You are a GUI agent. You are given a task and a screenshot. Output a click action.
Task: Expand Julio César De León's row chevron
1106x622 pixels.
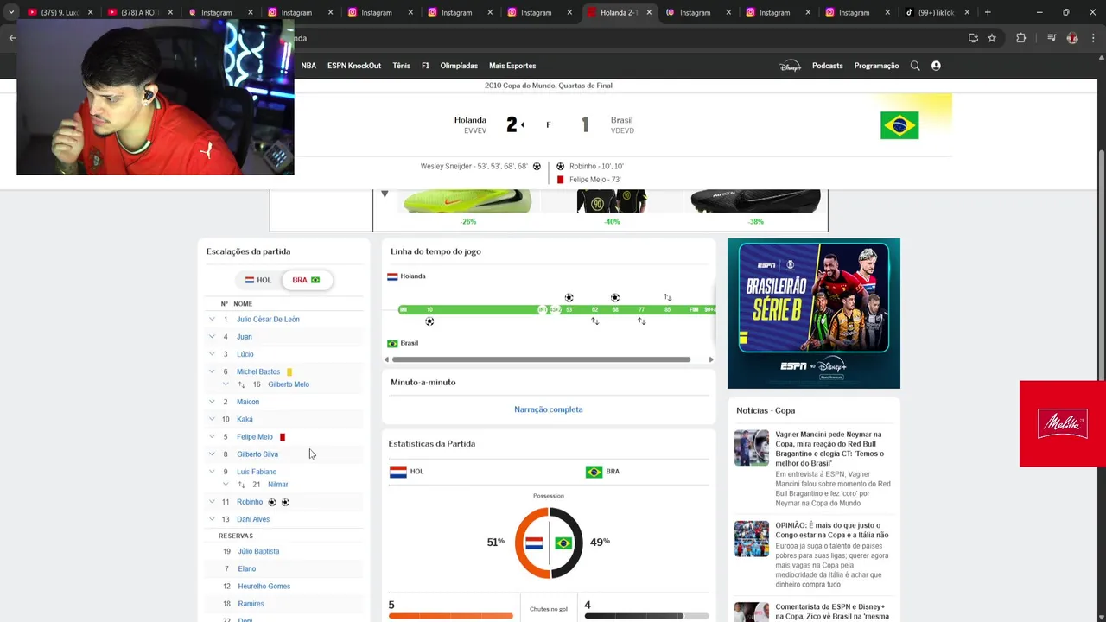click(212, 319)
